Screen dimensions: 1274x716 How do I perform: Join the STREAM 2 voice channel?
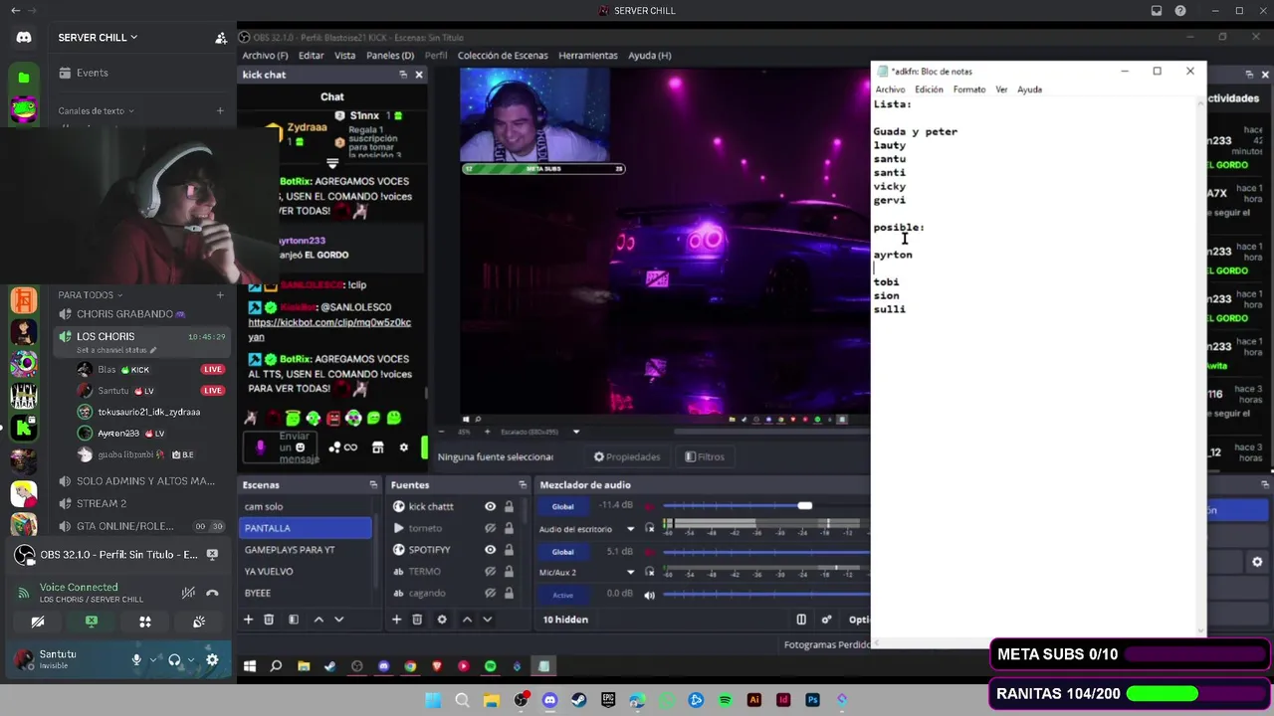point(139,504)
